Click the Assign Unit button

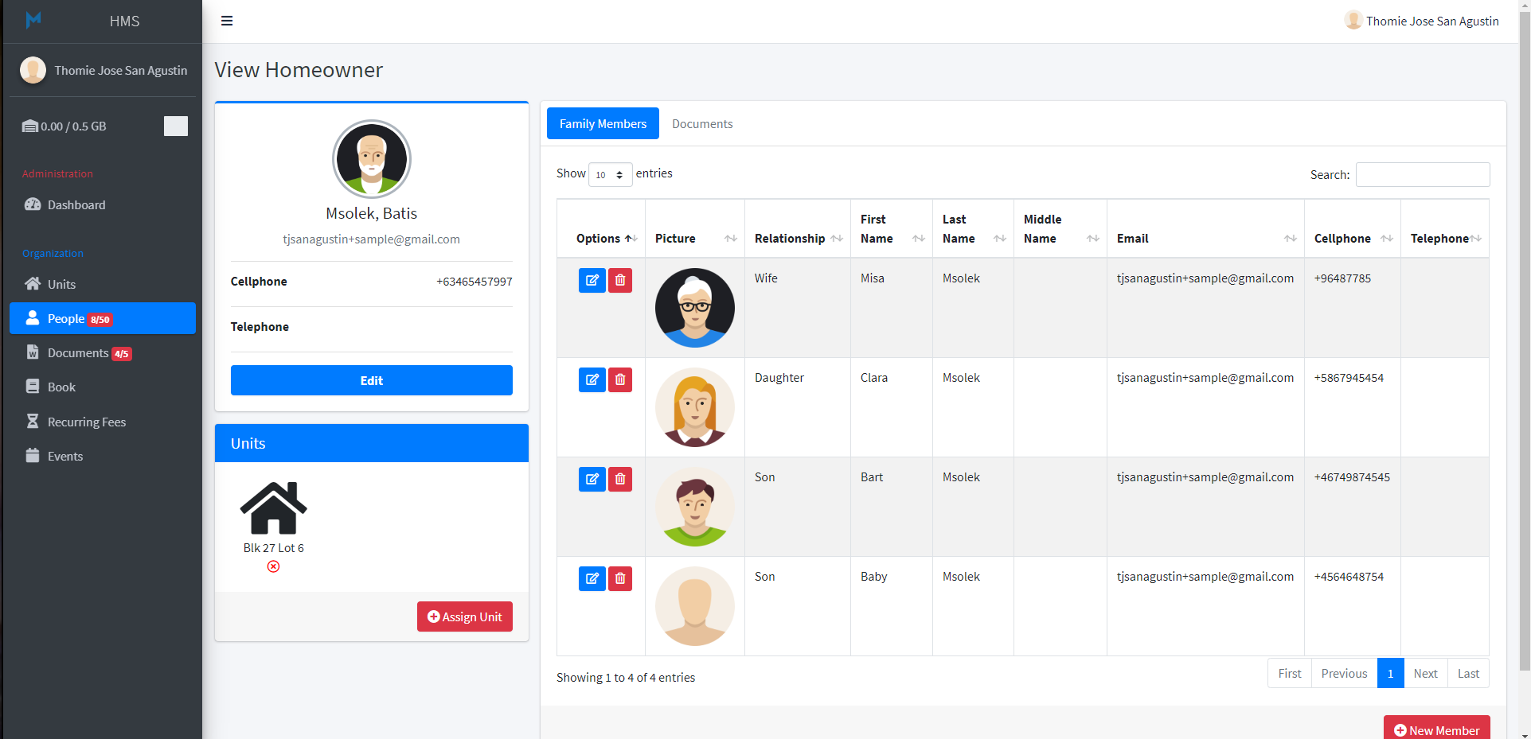coord(464,616)
